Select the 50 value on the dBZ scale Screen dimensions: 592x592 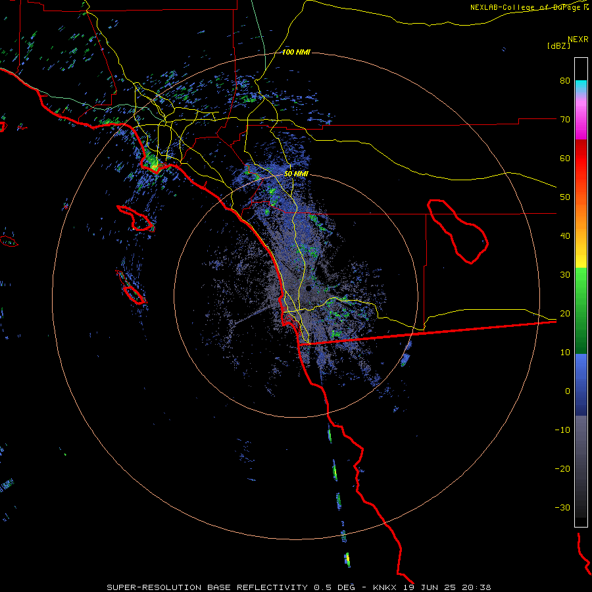click(565, 197)
